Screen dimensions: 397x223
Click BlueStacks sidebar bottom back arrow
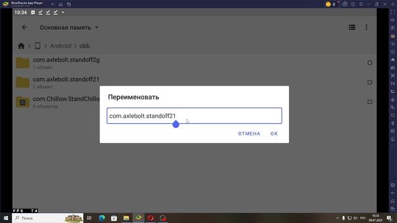click(x=393, y=193)
